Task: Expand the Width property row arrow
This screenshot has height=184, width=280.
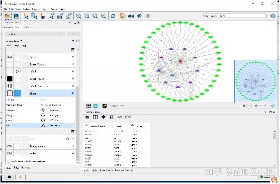Action: tap(73, 153)
